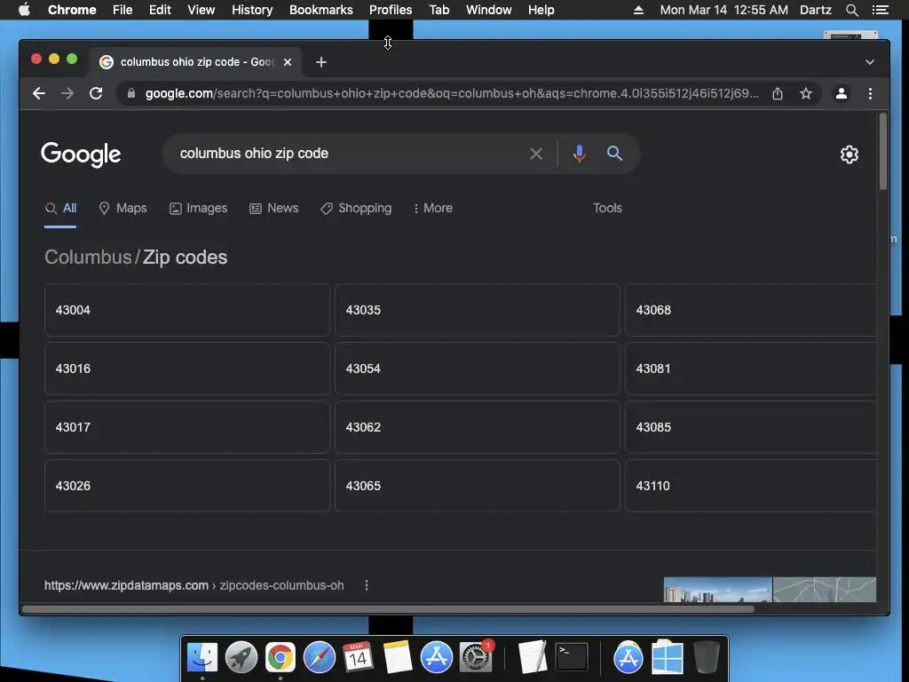Switch to Maps results

coord(123,208)
